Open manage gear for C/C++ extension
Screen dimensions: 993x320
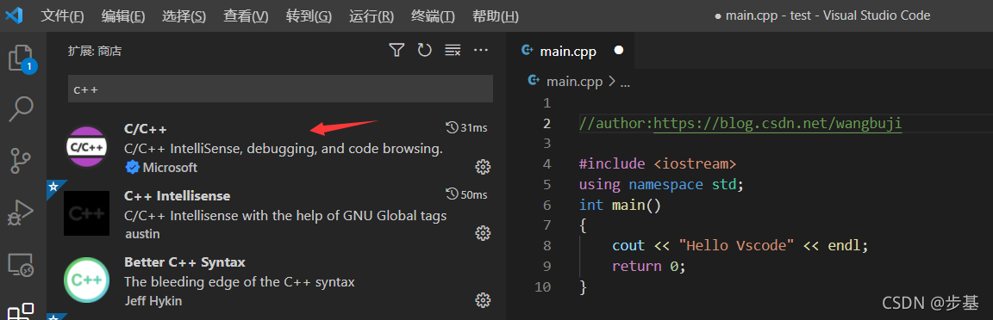(483, 167)
